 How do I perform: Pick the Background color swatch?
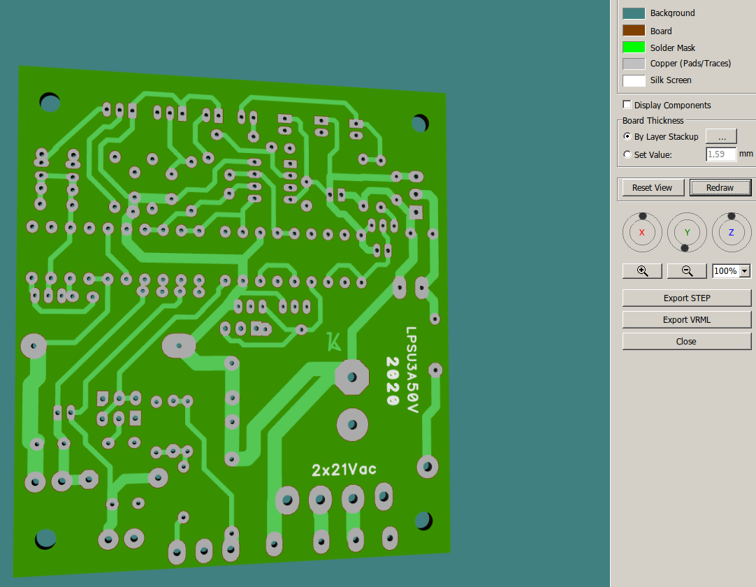click(x=634, y=13)
